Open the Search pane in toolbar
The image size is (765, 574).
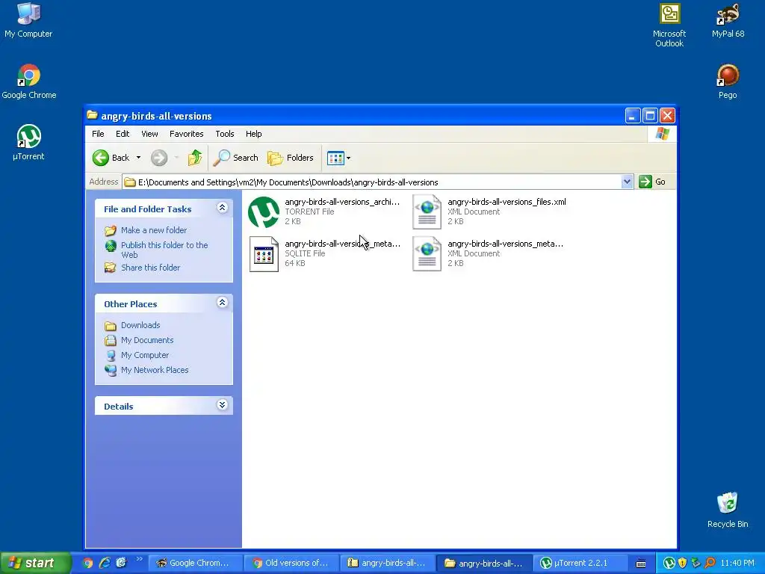click(x=235, y=158)
